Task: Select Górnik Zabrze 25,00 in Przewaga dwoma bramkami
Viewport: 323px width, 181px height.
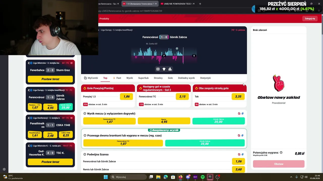Action: [205, 143]
